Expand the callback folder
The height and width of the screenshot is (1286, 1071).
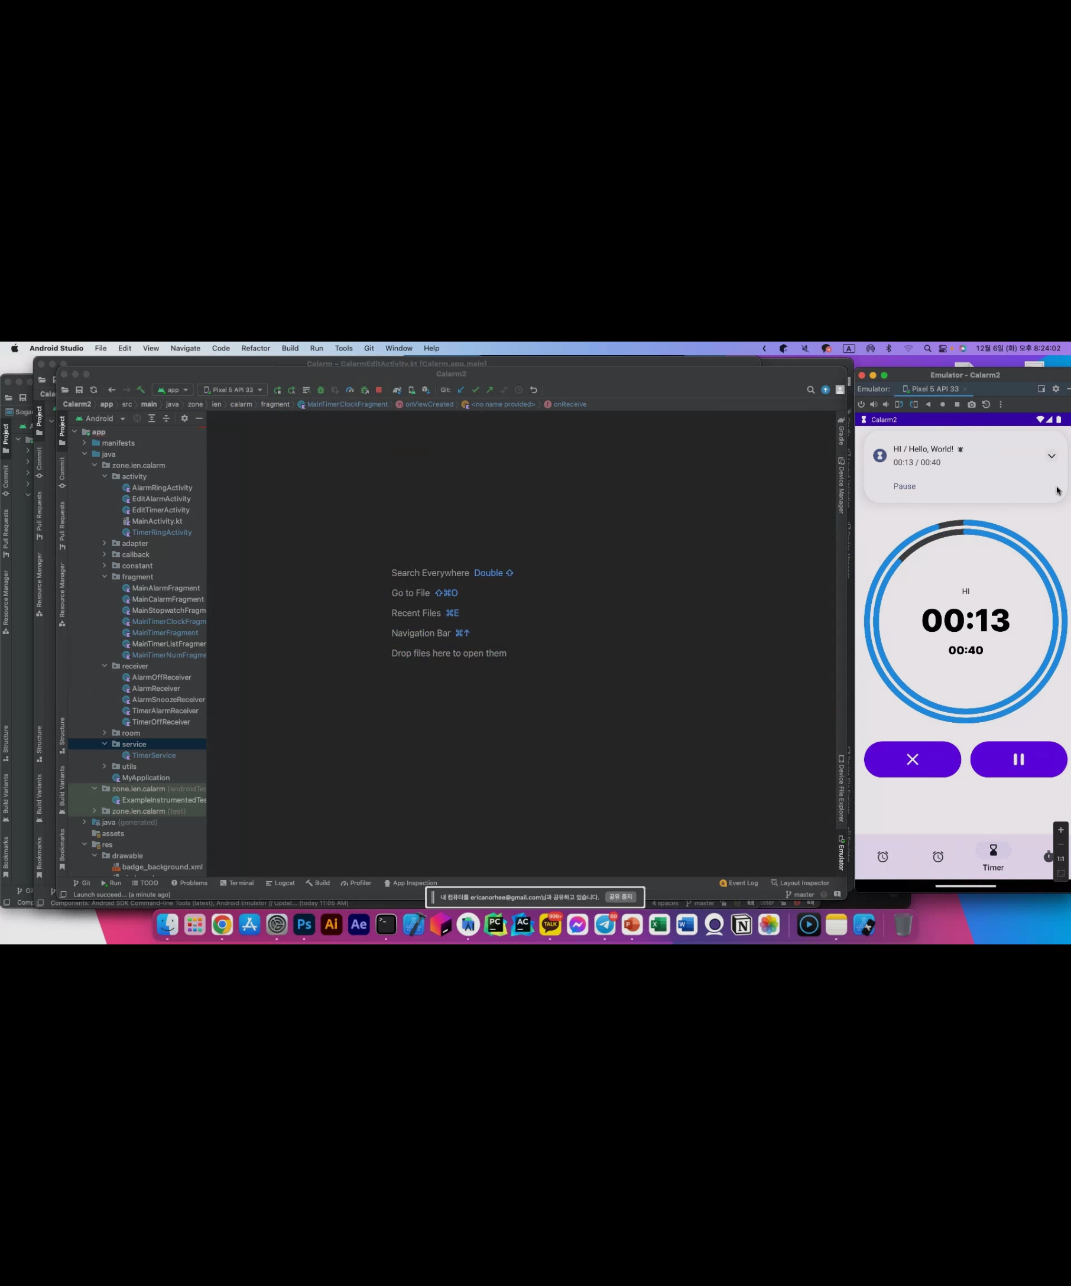[x=105, y=554]
